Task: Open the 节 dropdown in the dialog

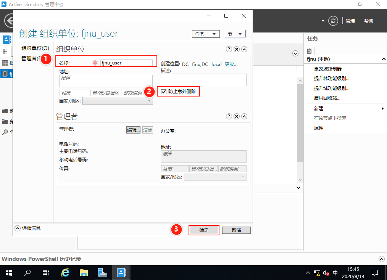Action: (235, 34)
